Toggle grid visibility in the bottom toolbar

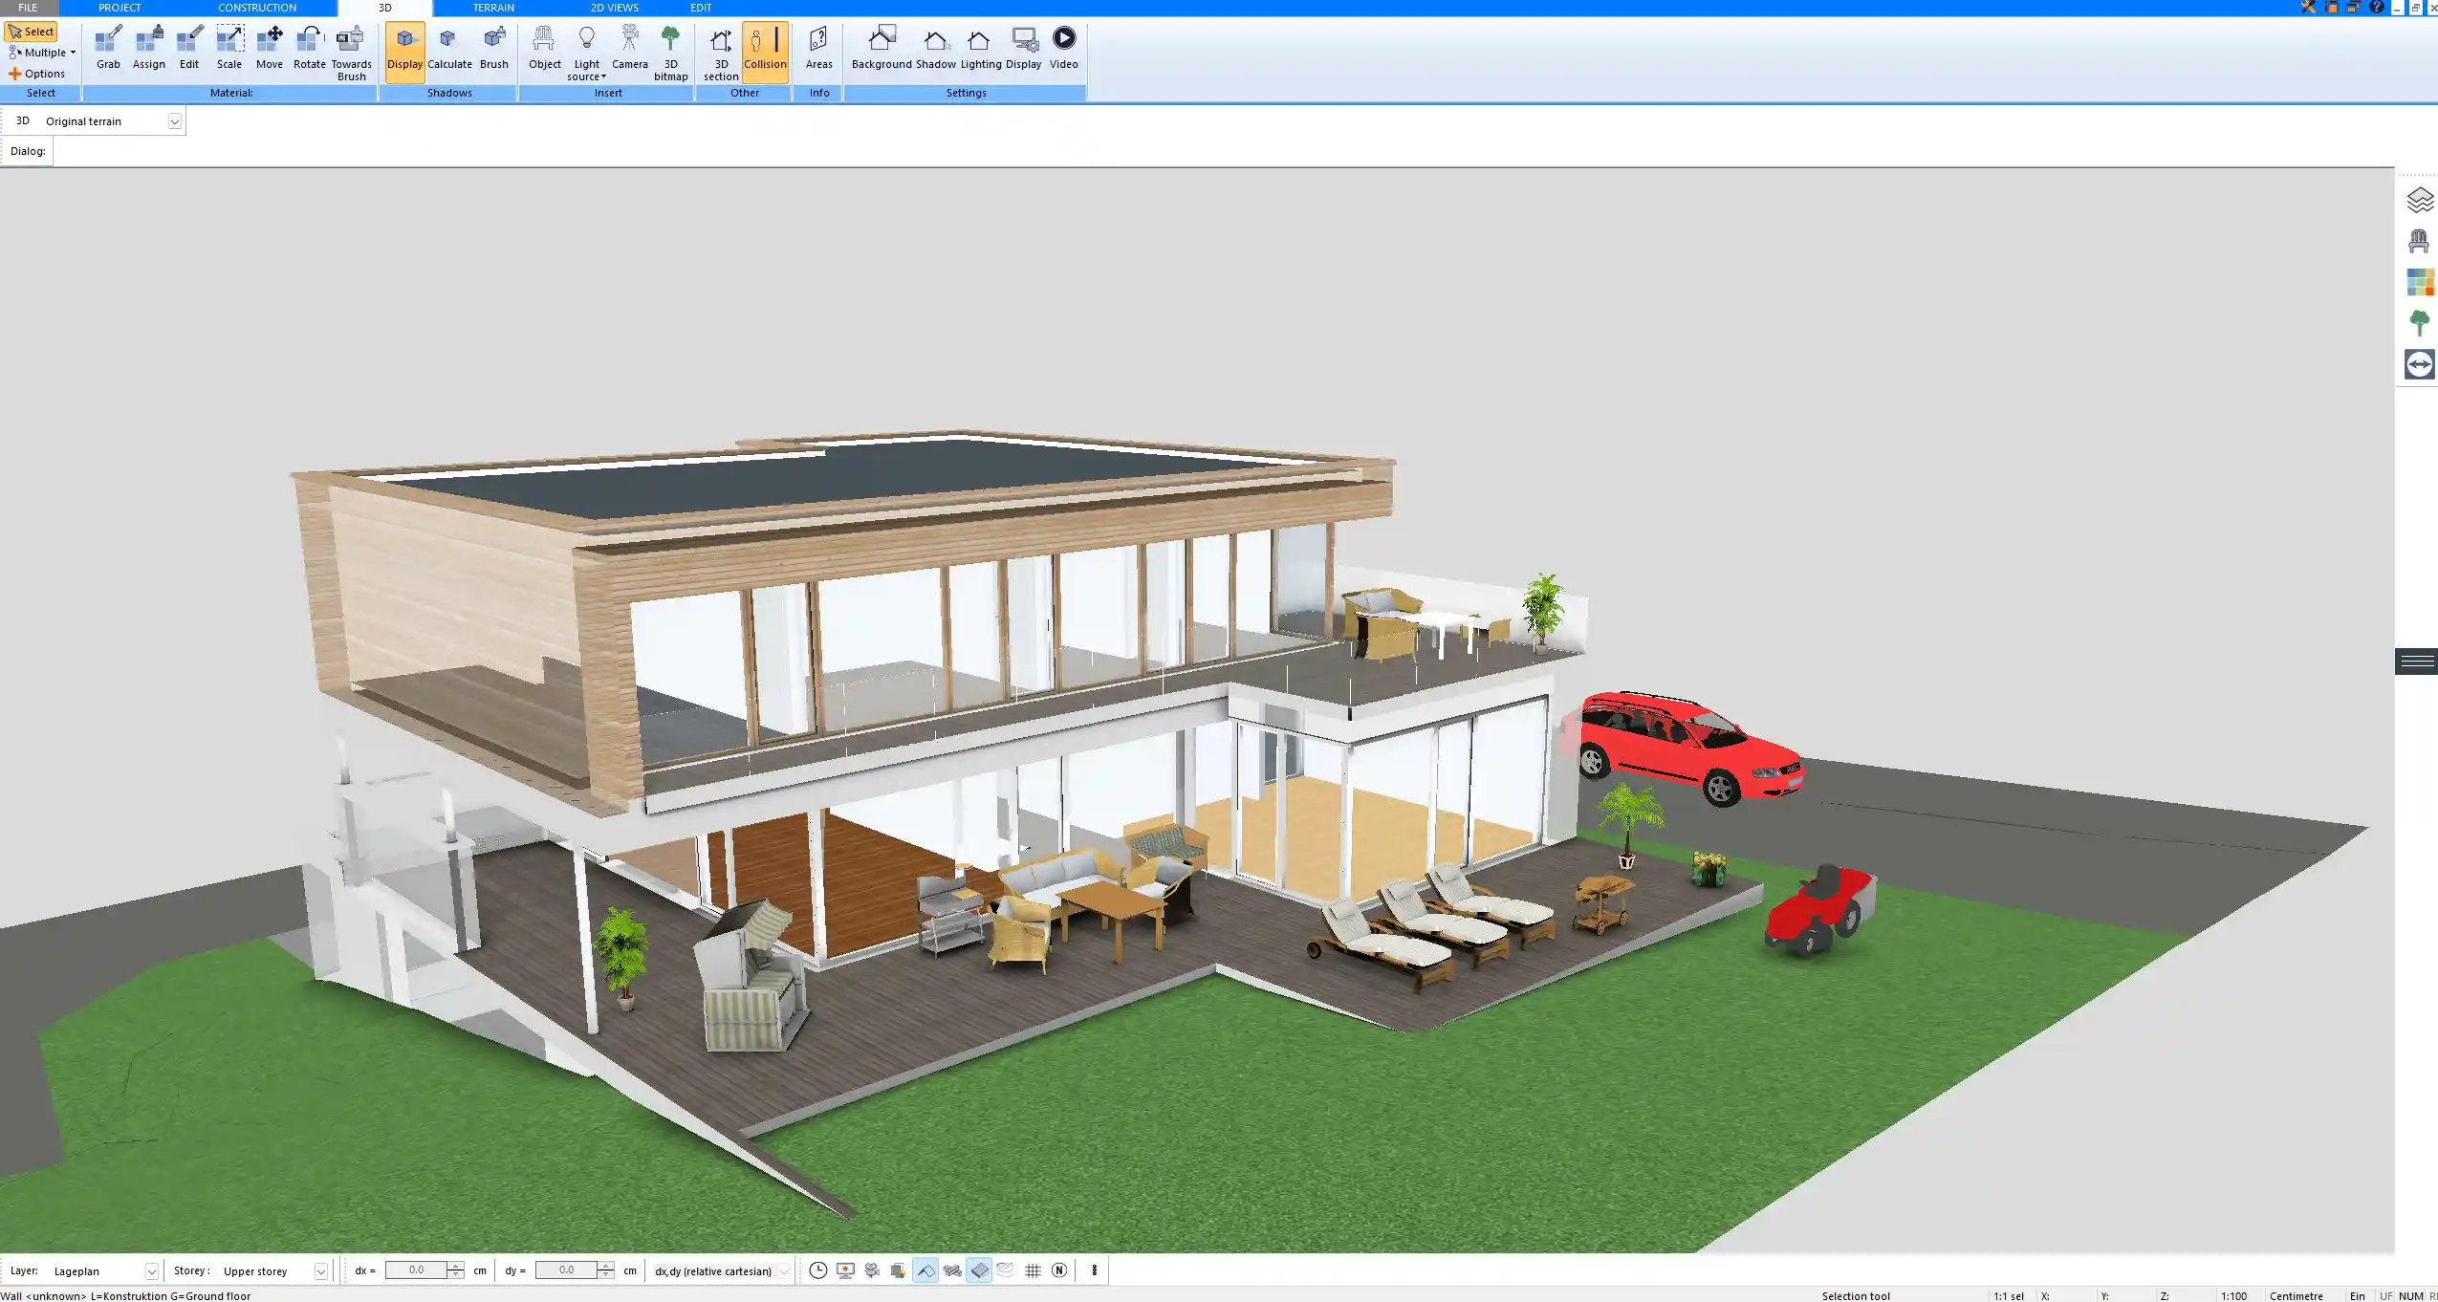[x=1033, y=1269]
